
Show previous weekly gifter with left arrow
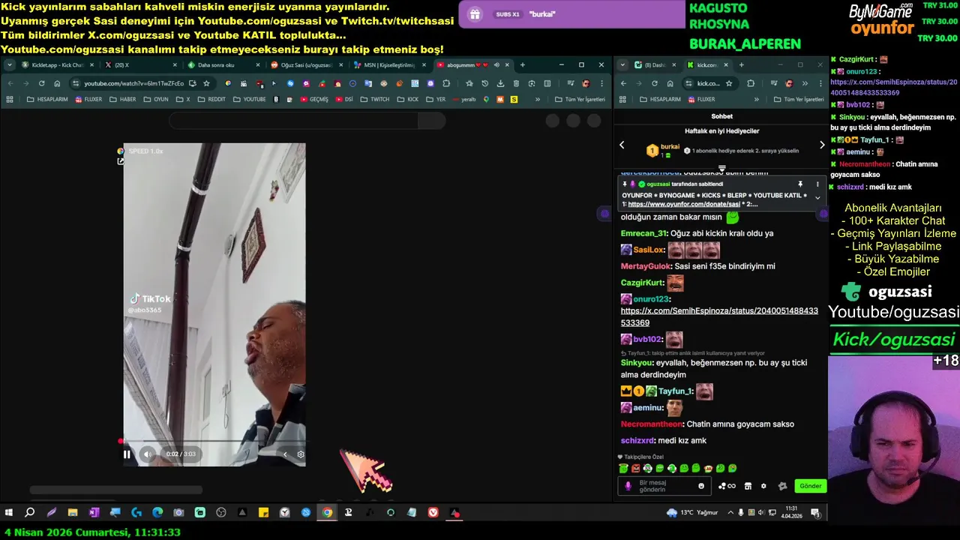(x=622, y=145)
